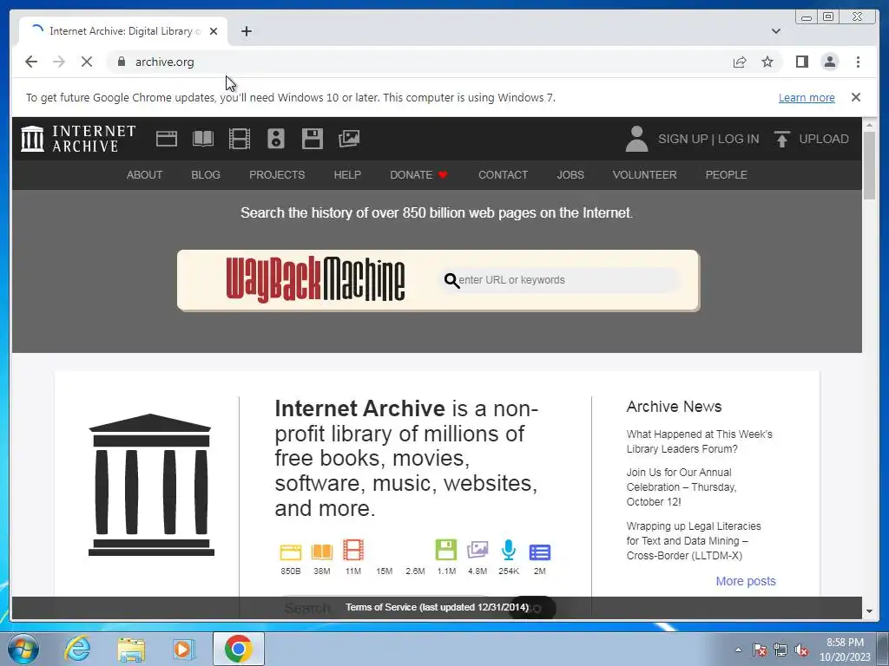Image resolution: width=889 pixels, height=666 pixels.
Task: Click the Action Center flag tray icon
Action: coord(760,650)
